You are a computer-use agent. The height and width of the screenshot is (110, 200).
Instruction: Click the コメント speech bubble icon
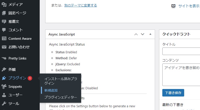[x=4, y=30]
